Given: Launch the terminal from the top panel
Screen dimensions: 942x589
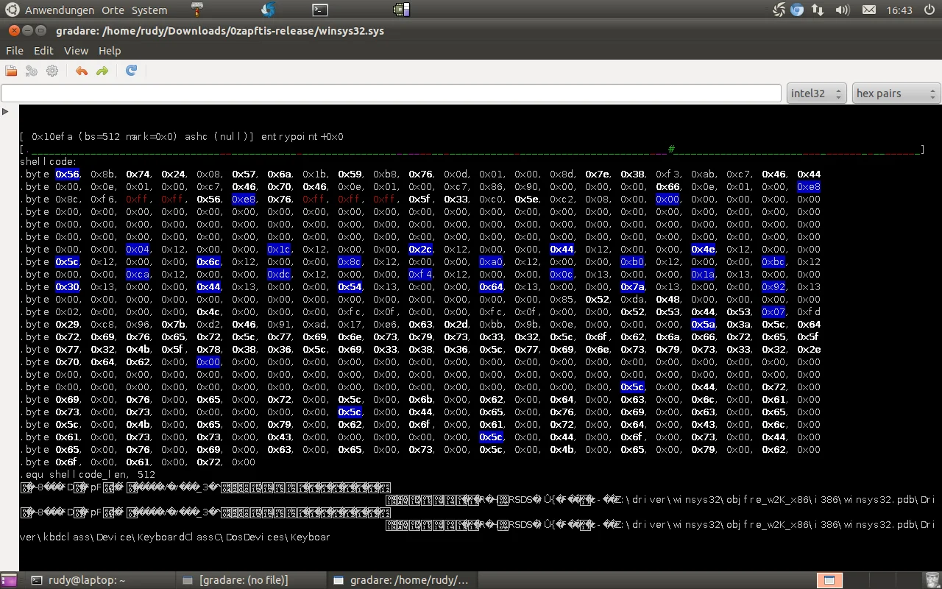Looking at the screenshot, I should [x=319, y=10].
